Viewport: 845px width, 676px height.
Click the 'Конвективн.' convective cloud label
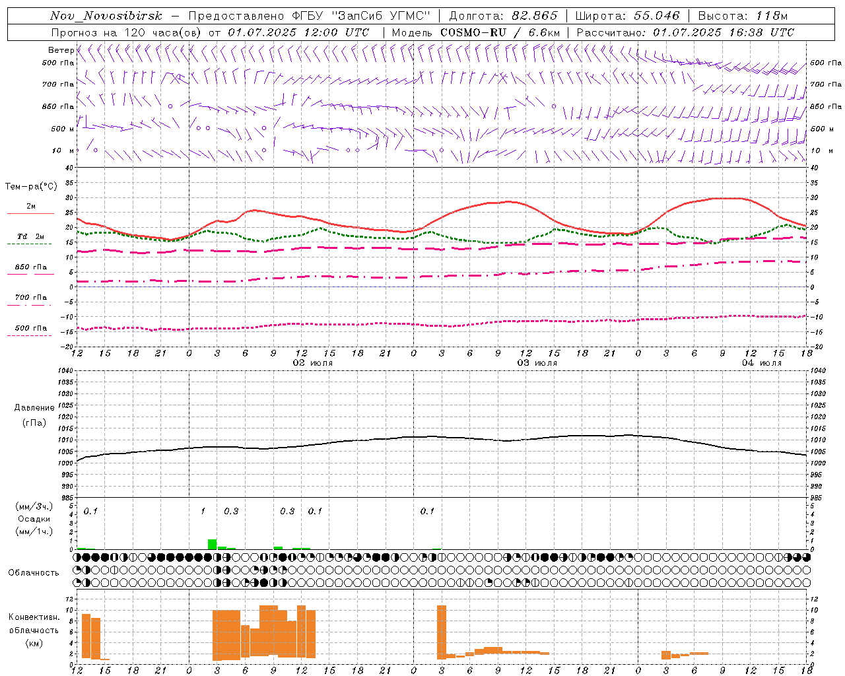coord(34,617)
